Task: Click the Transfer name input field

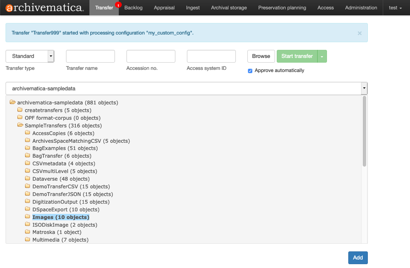Action: point(90,56)
